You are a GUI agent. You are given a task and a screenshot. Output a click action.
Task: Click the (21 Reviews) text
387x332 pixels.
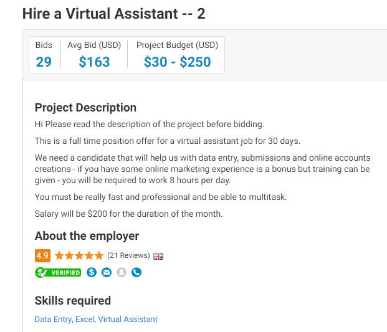pos(128,255)
